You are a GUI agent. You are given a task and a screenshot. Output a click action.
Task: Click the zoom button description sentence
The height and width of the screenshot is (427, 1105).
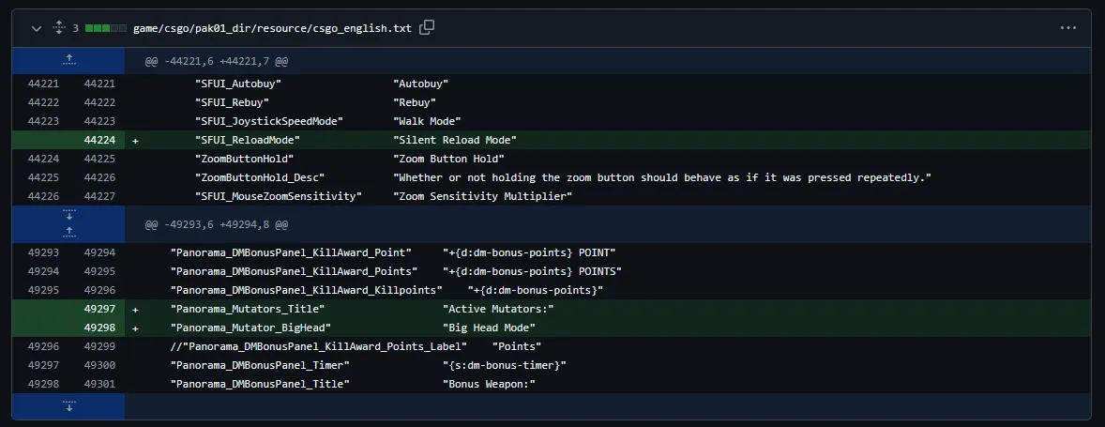point(662,177)
